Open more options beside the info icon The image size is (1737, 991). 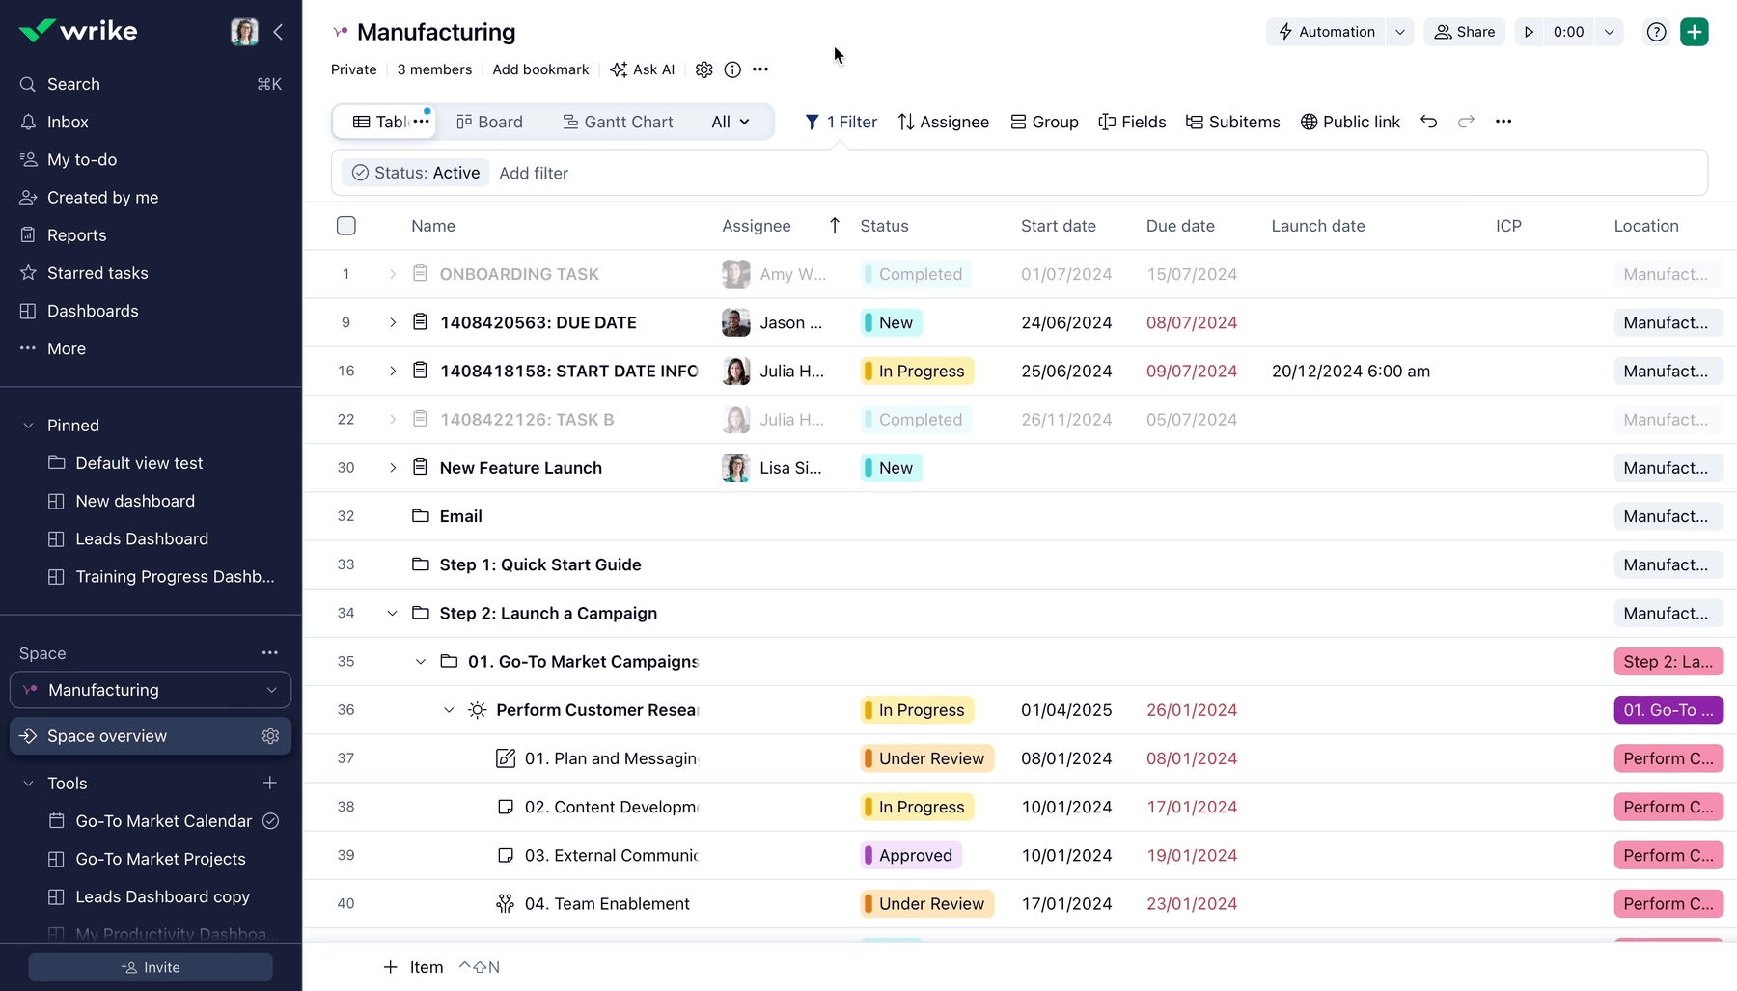[760, 69]
